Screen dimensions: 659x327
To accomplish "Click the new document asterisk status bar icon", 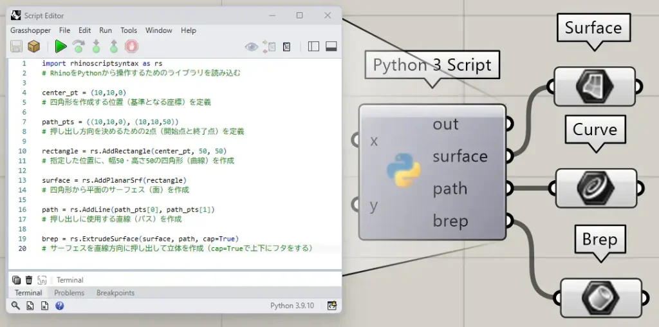I will (44, 306).
